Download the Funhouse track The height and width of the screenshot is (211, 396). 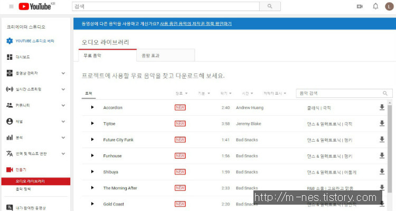(382, 155)
